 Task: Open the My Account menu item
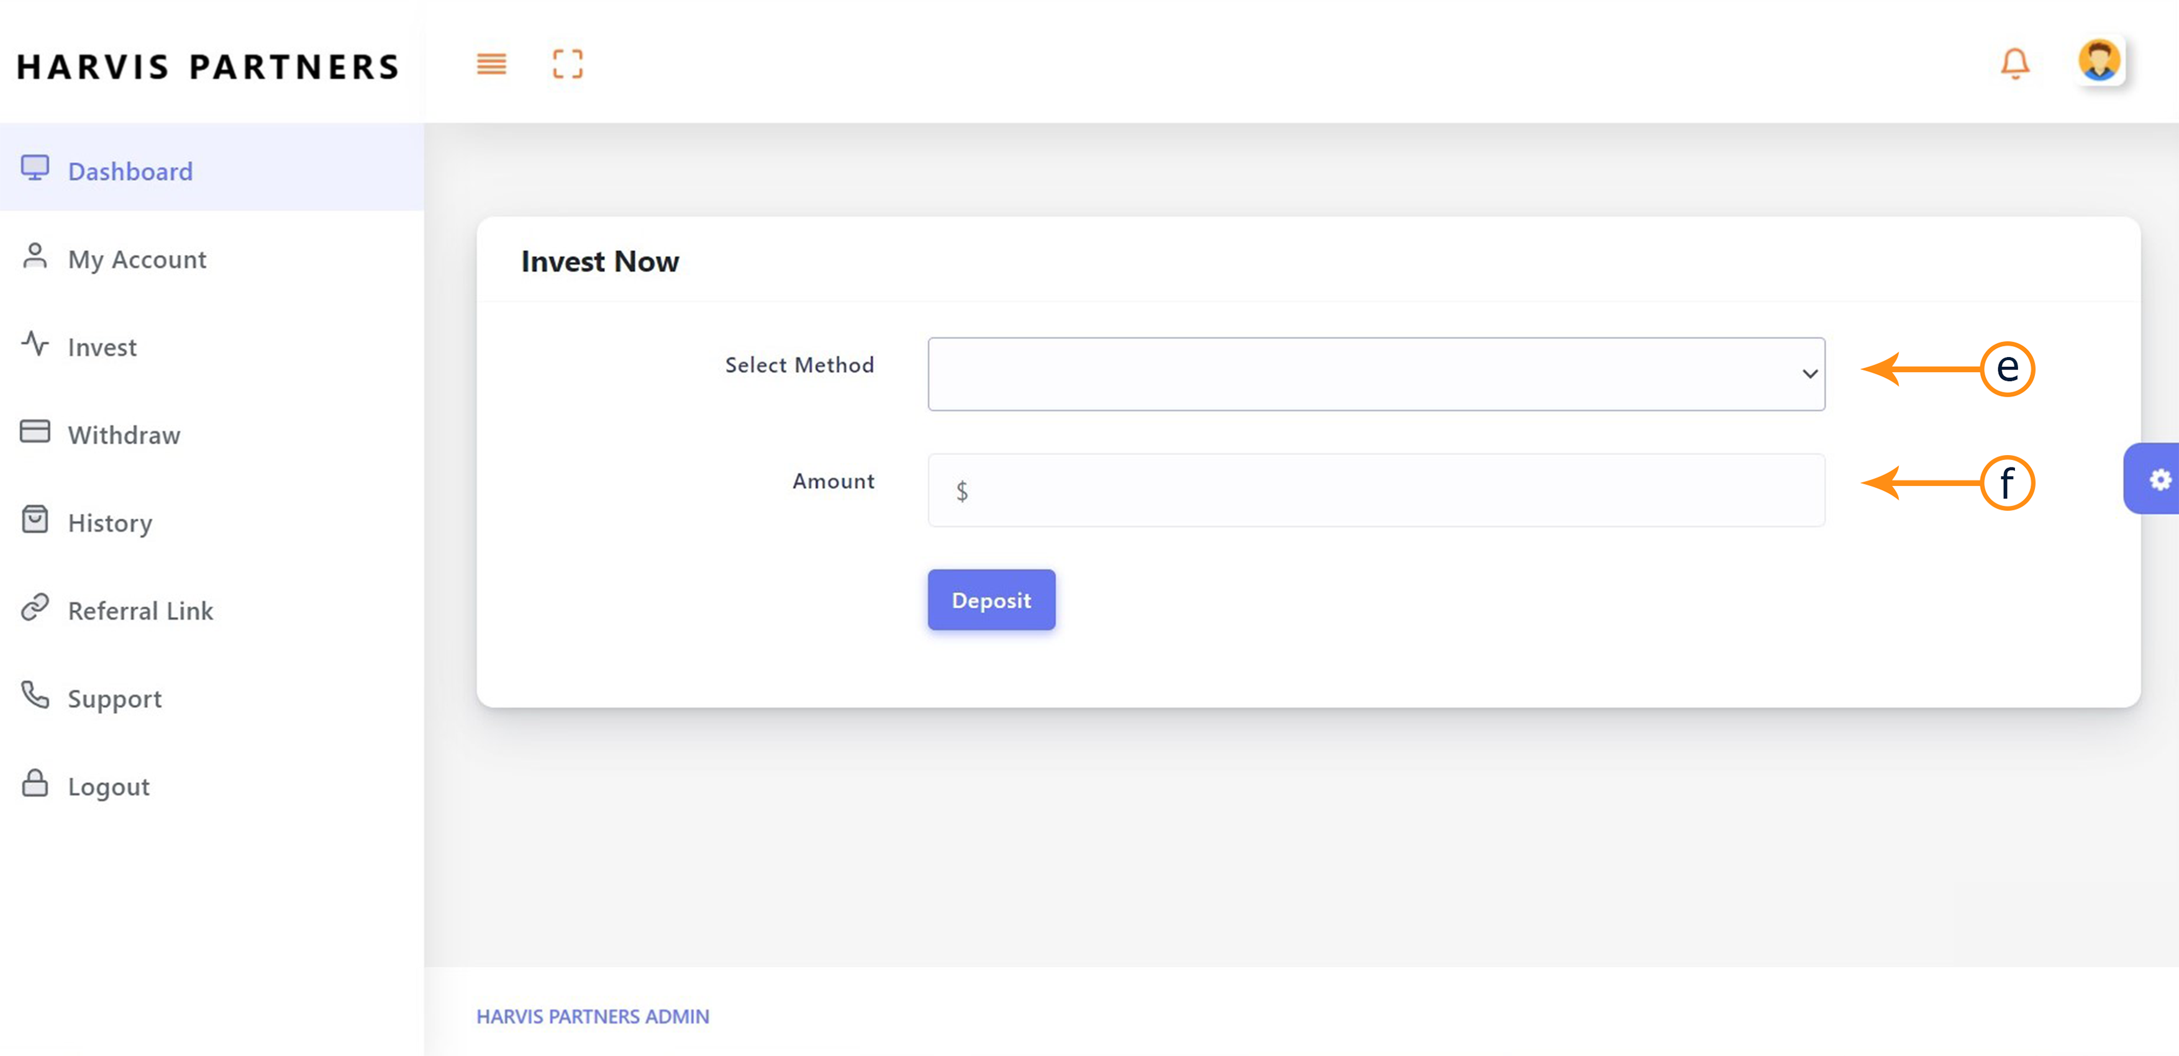[x=137, y=259]
